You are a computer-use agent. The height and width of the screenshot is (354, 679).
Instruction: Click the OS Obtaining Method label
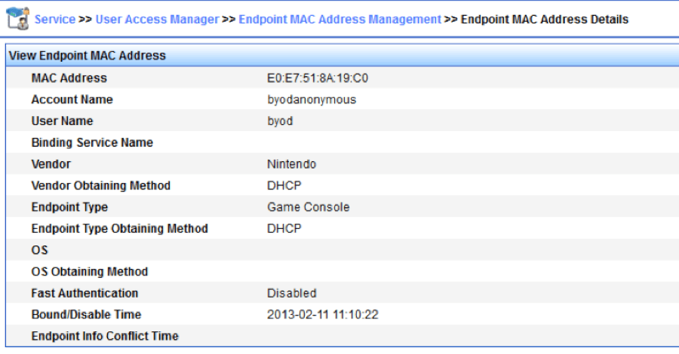point(89,271)
